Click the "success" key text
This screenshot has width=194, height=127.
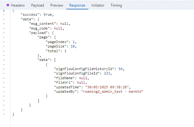pos(29,14)
